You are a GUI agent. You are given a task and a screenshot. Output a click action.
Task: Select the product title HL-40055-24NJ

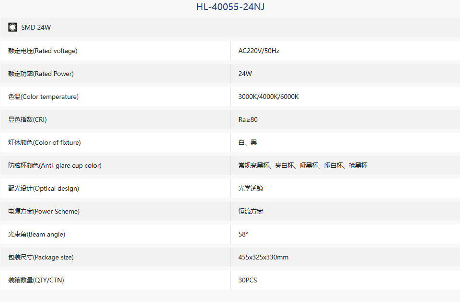point(230,7)
